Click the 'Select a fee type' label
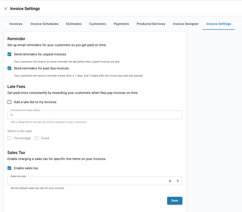This screenshot has width=242, height=212. (x=20, y=131)
